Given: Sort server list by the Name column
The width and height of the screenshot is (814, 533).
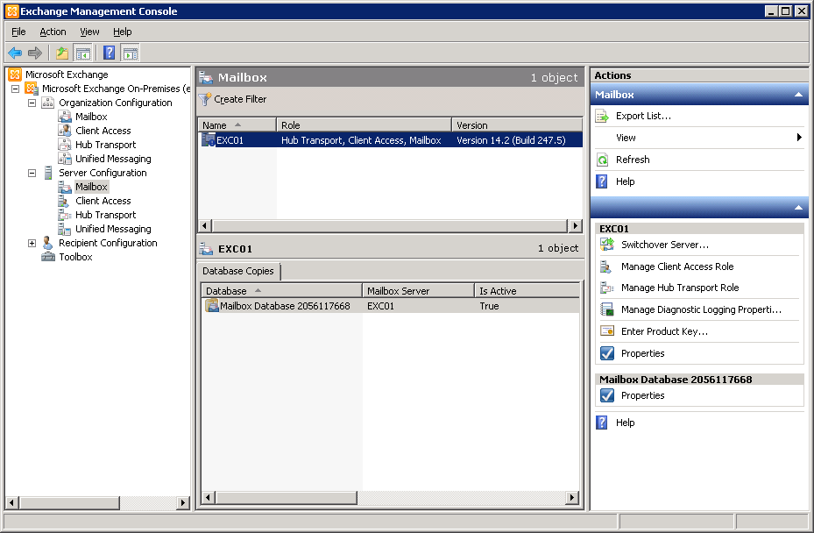Looking at the screenshot, I should pos(237,125).
